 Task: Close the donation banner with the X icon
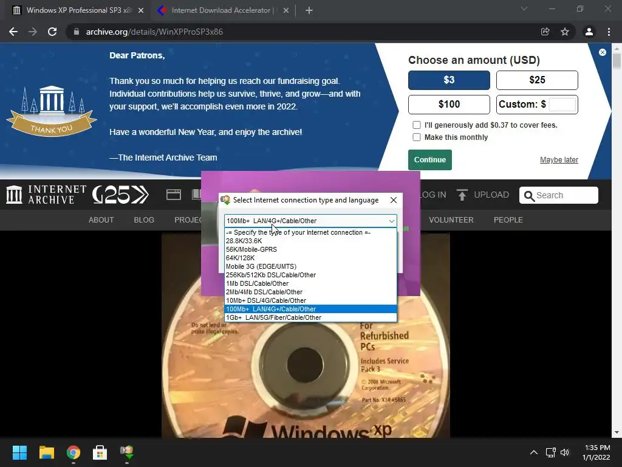[602, 52]
